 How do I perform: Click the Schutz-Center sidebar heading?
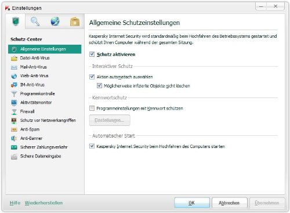pyautogui.click(x=26, y=39)
